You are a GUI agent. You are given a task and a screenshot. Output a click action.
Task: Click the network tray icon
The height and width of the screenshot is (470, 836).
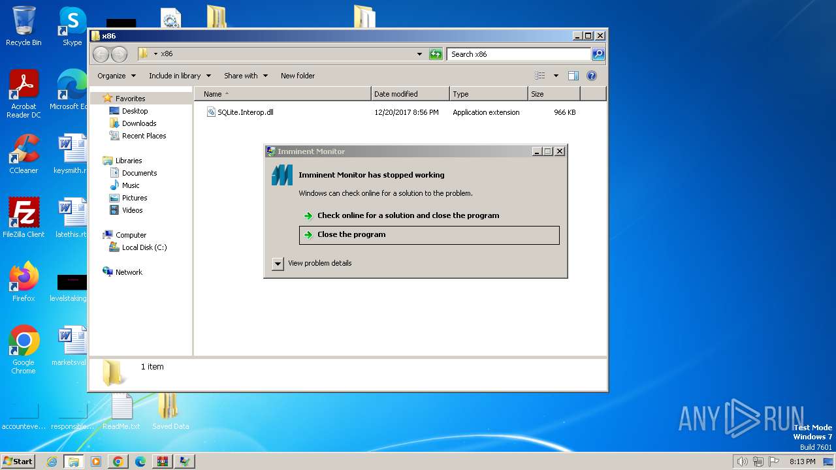click(x=758, y=462)
